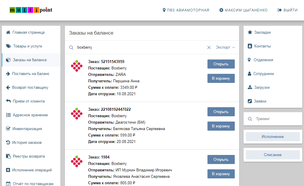Click the history icon for История заказов
This screenshot has width=304, height=186.
pos(8,142)
